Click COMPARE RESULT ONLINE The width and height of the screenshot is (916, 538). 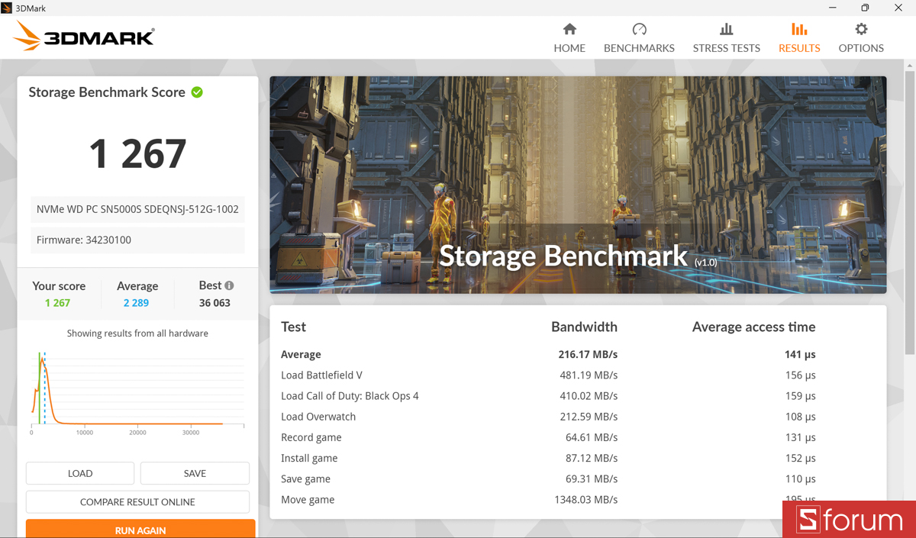point(137,501)
